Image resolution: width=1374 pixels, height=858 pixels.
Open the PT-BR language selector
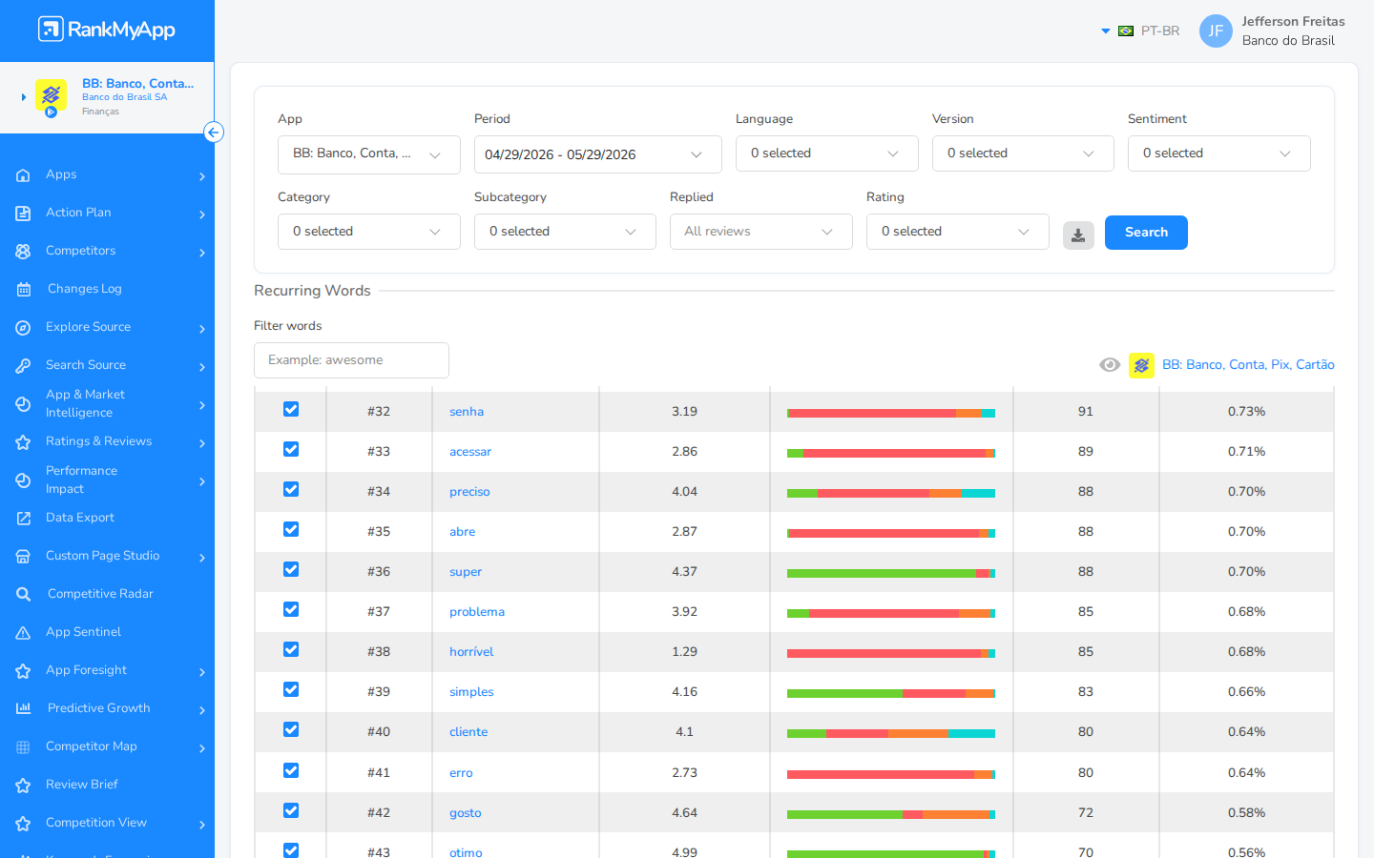pos(1141,31)
